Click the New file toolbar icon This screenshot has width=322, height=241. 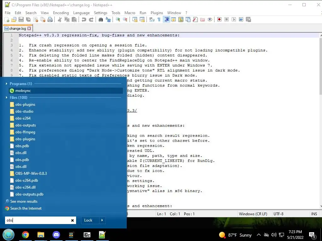pyautogui.click(x=7, y=20)
